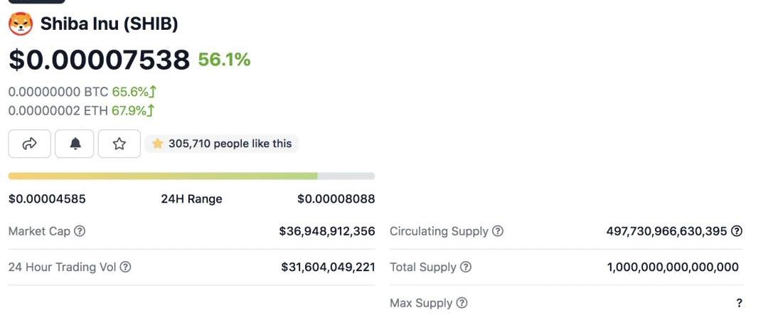Click the 24H Range price bar

(191, 176)
